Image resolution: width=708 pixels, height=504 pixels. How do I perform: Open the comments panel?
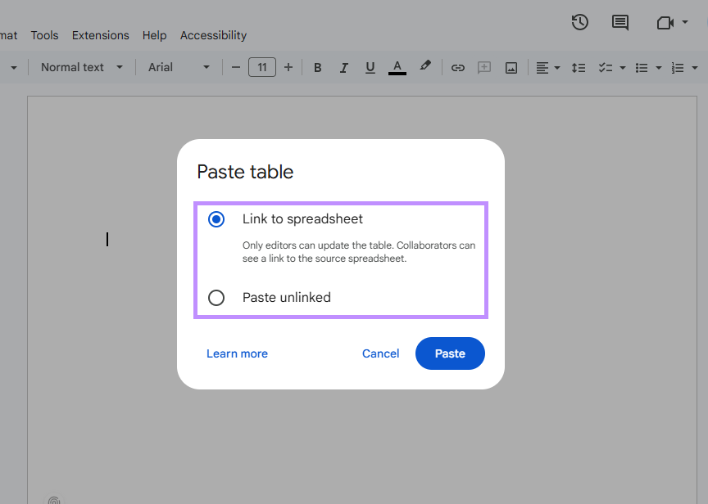pos(620,22)
